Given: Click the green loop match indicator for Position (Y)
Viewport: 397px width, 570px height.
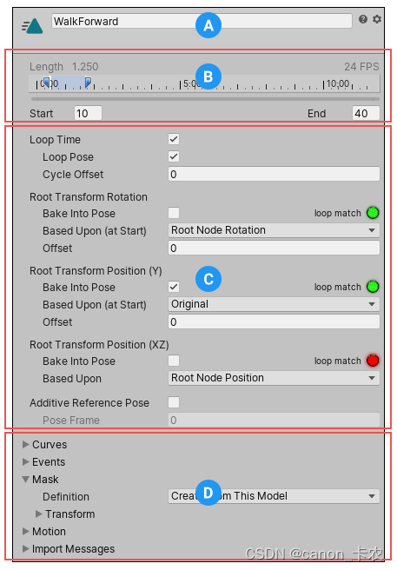Looking at the screenshot, I should coord(373,287).
